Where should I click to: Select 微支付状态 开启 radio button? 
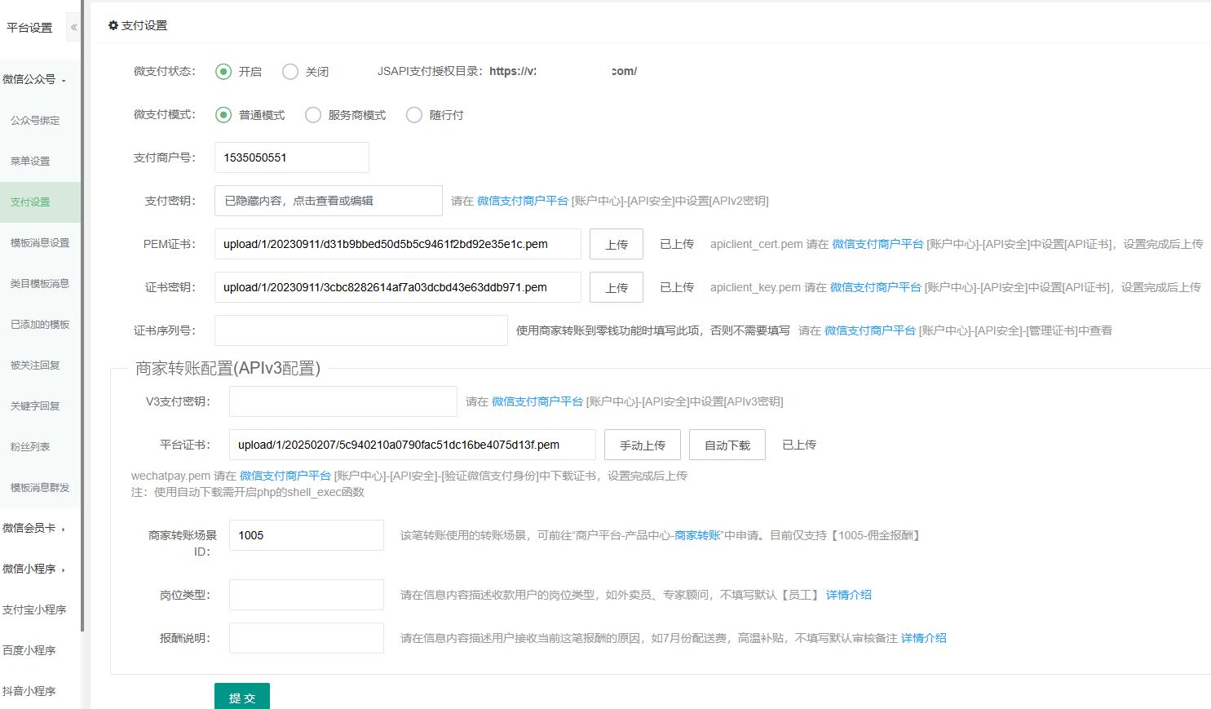(x=223, y=72)
